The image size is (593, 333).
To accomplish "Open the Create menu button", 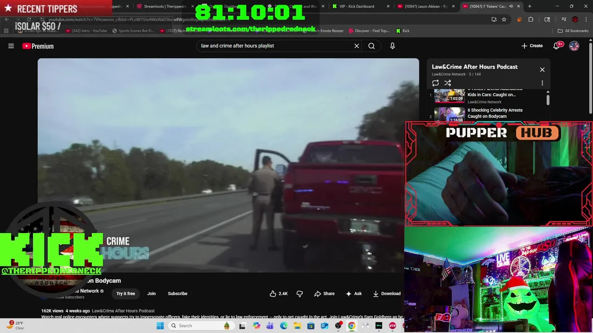I will (532, 46).
